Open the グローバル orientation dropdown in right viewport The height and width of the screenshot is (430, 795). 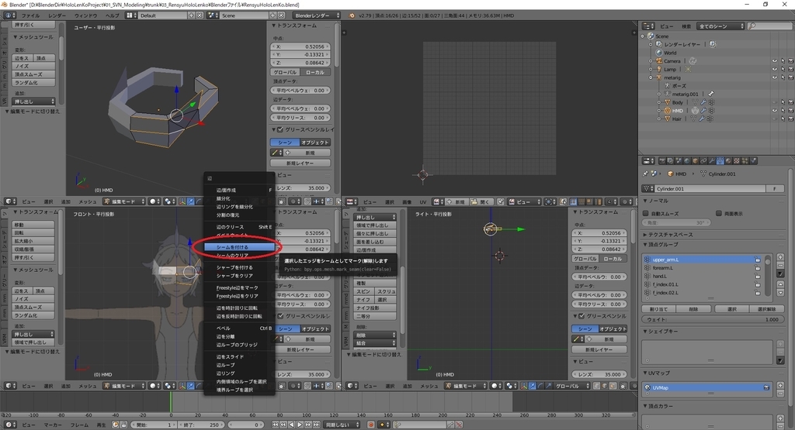coord(571,386)
